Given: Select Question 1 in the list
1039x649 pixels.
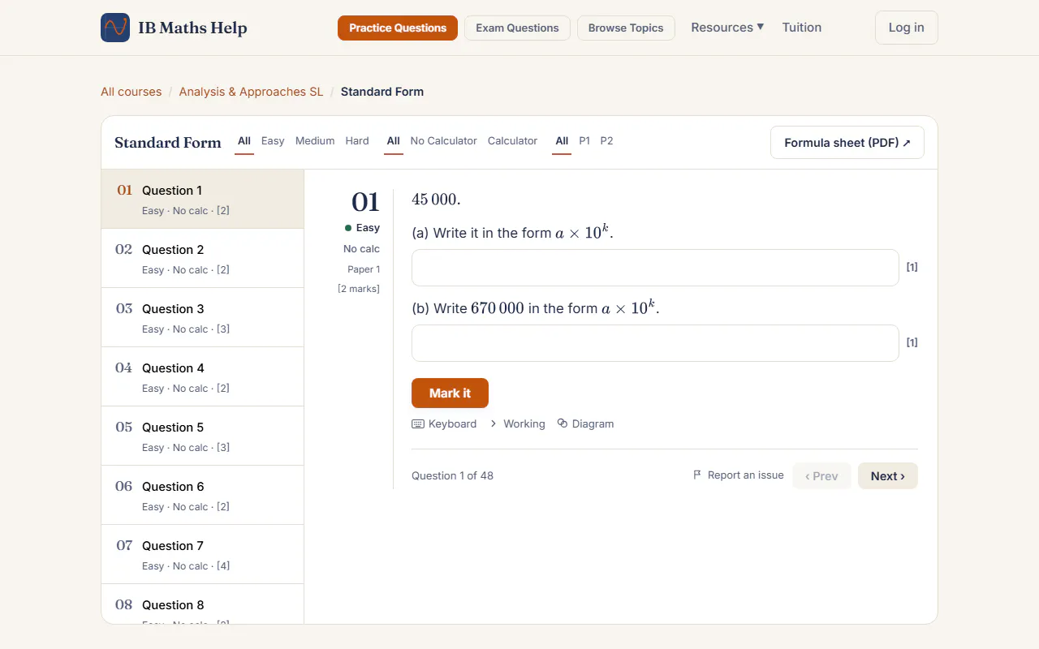Looking at the screenshot, I should point(203,199).
